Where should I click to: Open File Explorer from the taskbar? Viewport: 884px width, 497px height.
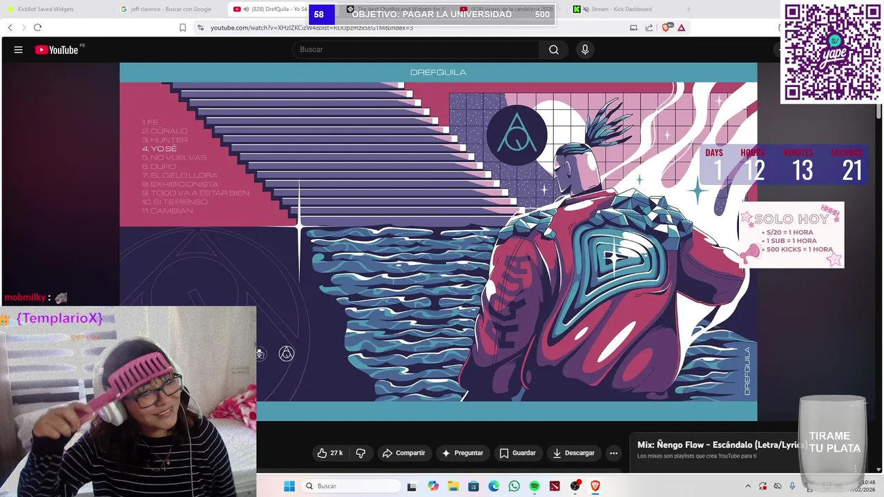(x=453, y=486)
